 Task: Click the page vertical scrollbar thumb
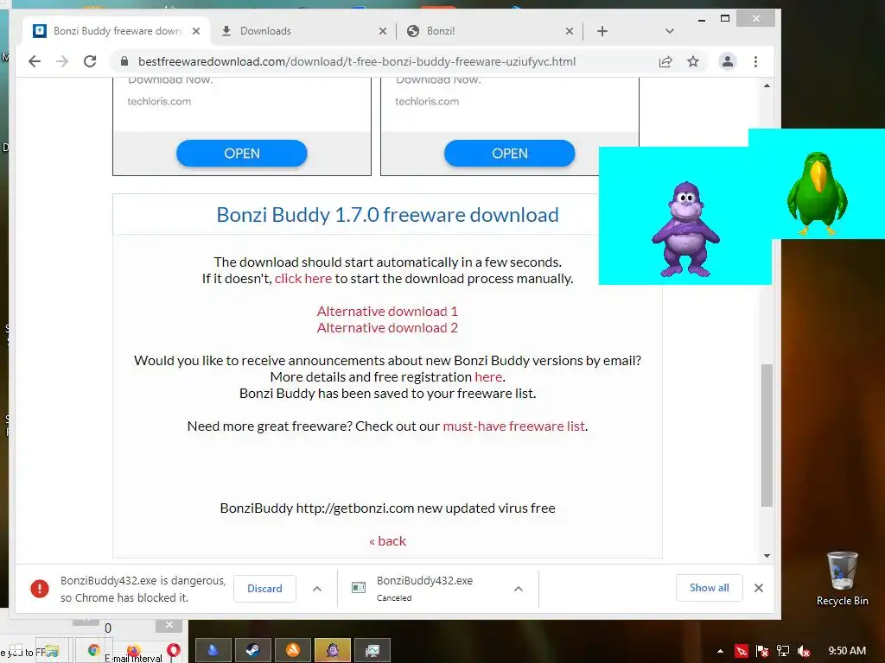(x=767, y=435)
